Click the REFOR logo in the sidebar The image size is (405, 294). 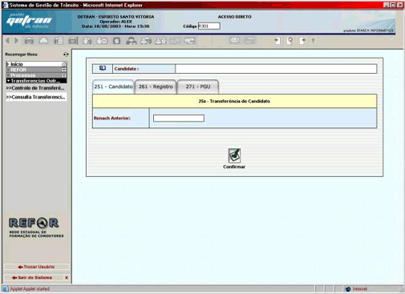coord(35,228)
